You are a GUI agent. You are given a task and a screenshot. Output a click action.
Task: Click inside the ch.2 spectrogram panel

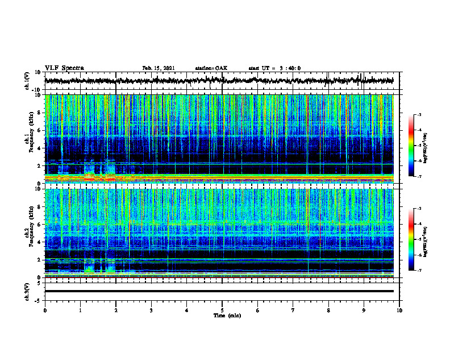(219, 233)
